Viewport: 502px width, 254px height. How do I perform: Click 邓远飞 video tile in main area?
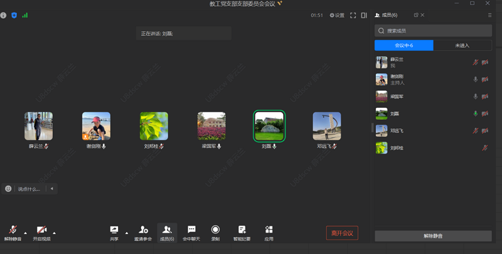coord(327,126)
